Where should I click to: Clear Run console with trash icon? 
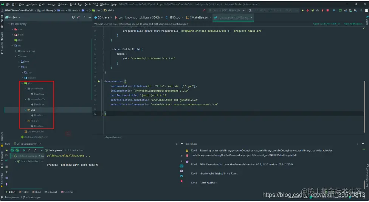click(181, 181)
